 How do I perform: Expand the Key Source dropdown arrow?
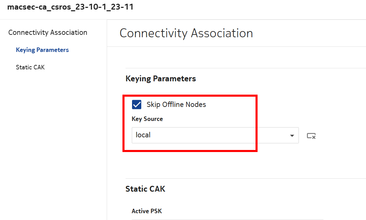click(x=292, y=136)
